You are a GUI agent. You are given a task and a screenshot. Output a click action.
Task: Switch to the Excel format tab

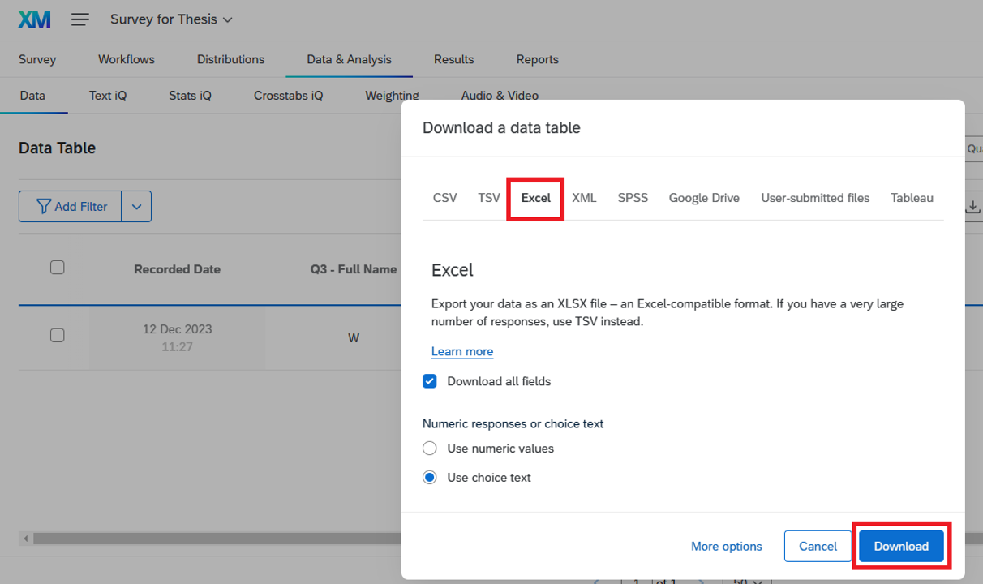pyautogui.click(x=535, y=198)
